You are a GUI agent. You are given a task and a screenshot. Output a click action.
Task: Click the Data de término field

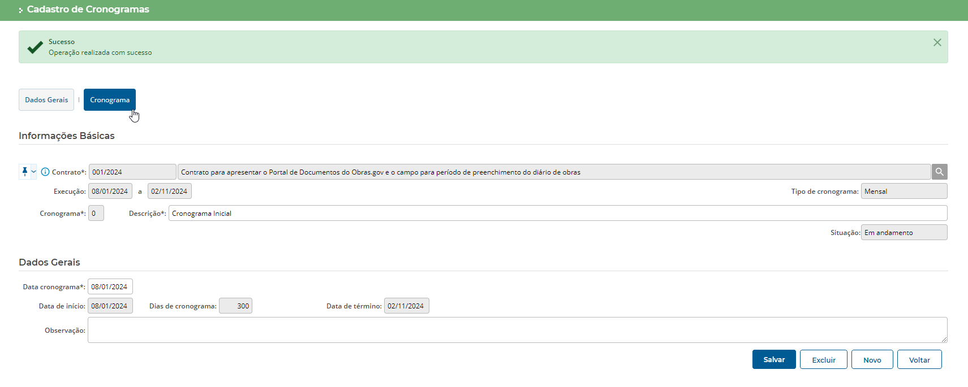(x=406, y=306)
